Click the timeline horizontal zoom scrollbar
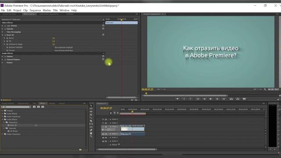The height and width of the screenshot is (158, 281). tap(127, 149)
